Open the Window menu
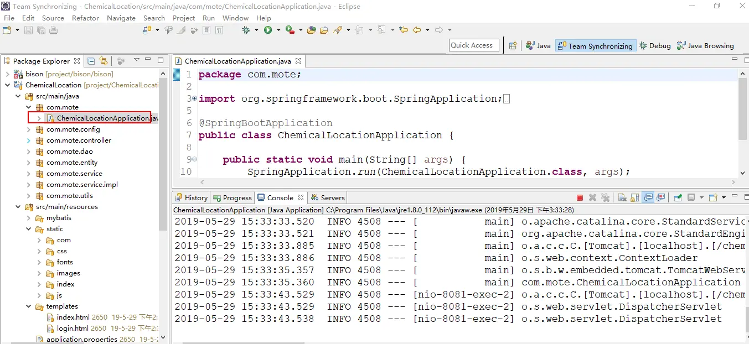Image resolution: width=749 pixels, height=344 pixels. click(x=235, y=18)
